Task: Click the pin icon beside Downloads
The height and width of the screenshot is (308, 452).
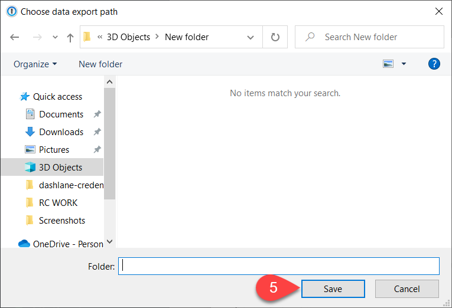Action: pyautogui.click(x=97, y=132)
